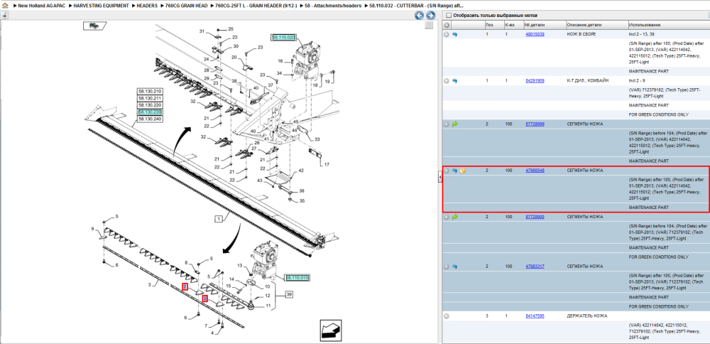Click the green arrow icon for part 87728899
Screen dimensions: 710x344
click(x=454, y=124)
